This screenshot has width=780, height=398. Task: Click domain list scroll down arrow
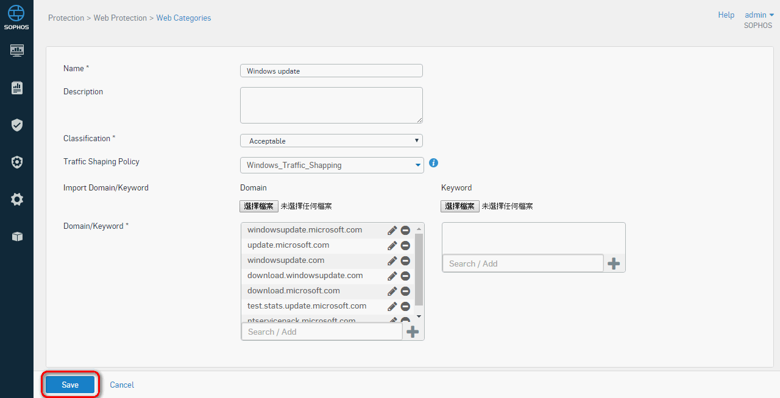point(419,316)
